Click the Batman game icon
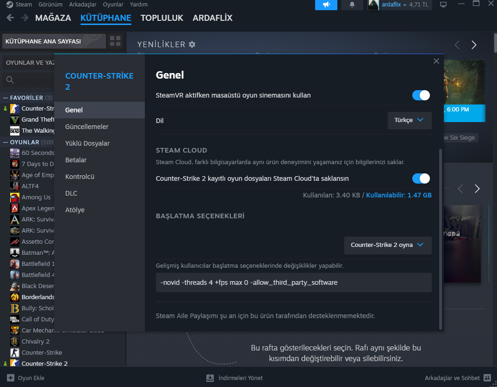This screenshot has height=387, width=497. pyautogui.click(x=15, y=253)
